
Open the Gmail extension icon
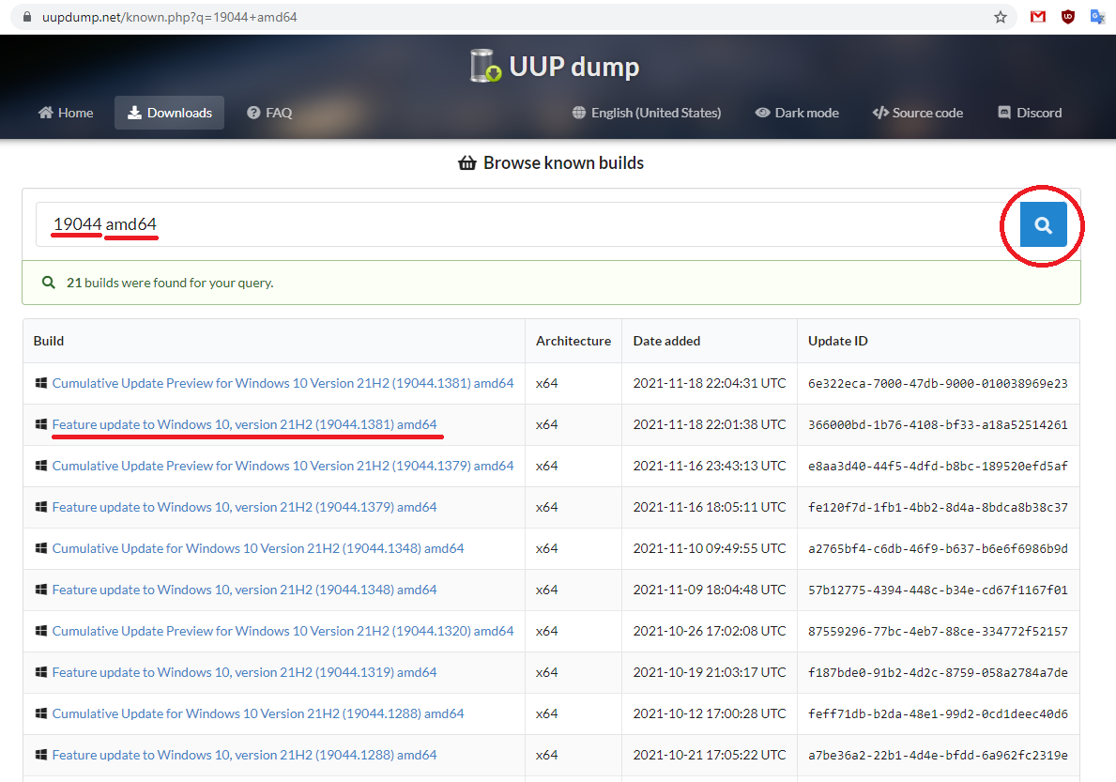coord(1038,16)
